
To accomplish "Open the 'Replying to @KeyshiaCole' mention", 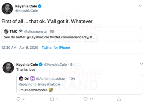I will (49, 84).
